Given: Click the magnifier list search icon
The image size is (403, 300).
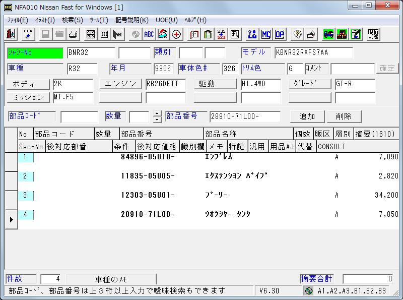Looking at the screenshot, I should point(235,34).
